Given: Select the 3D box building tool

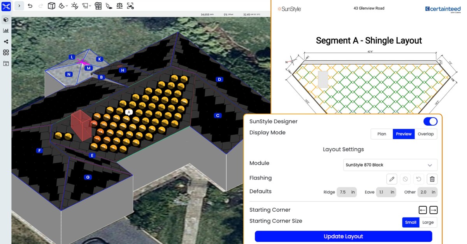Looking at the screenshot, I should tap(51, 6).
